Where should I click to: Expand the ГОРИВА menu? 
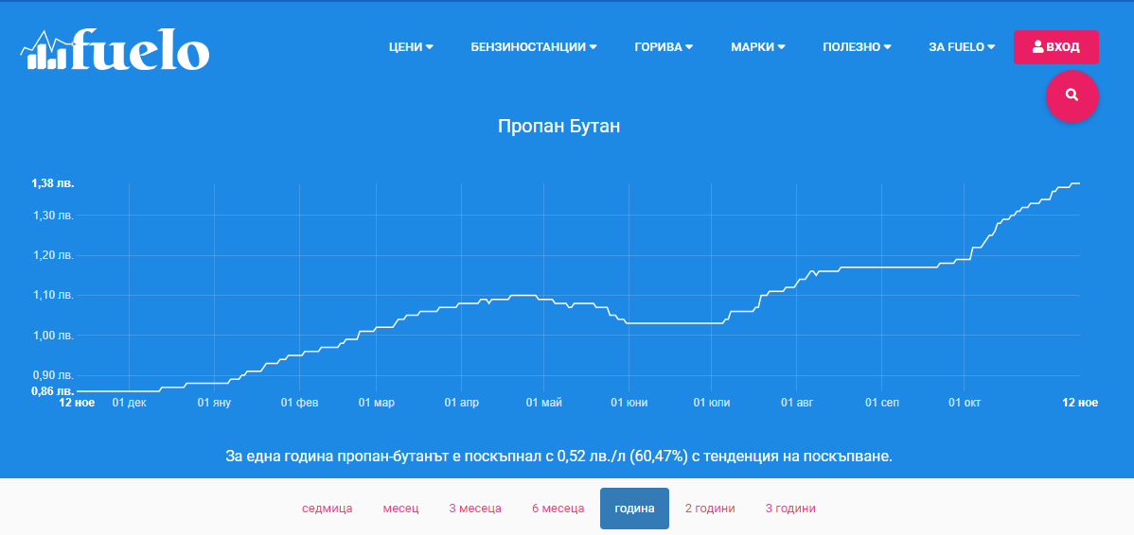664,47
